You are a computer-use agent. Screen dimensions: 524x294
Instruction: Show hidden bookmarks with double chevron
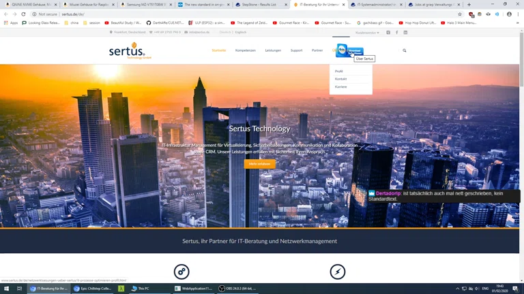coord(518,23)
